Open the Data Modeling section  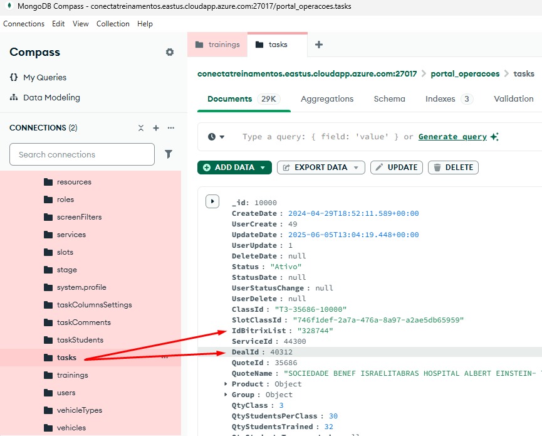51,98
